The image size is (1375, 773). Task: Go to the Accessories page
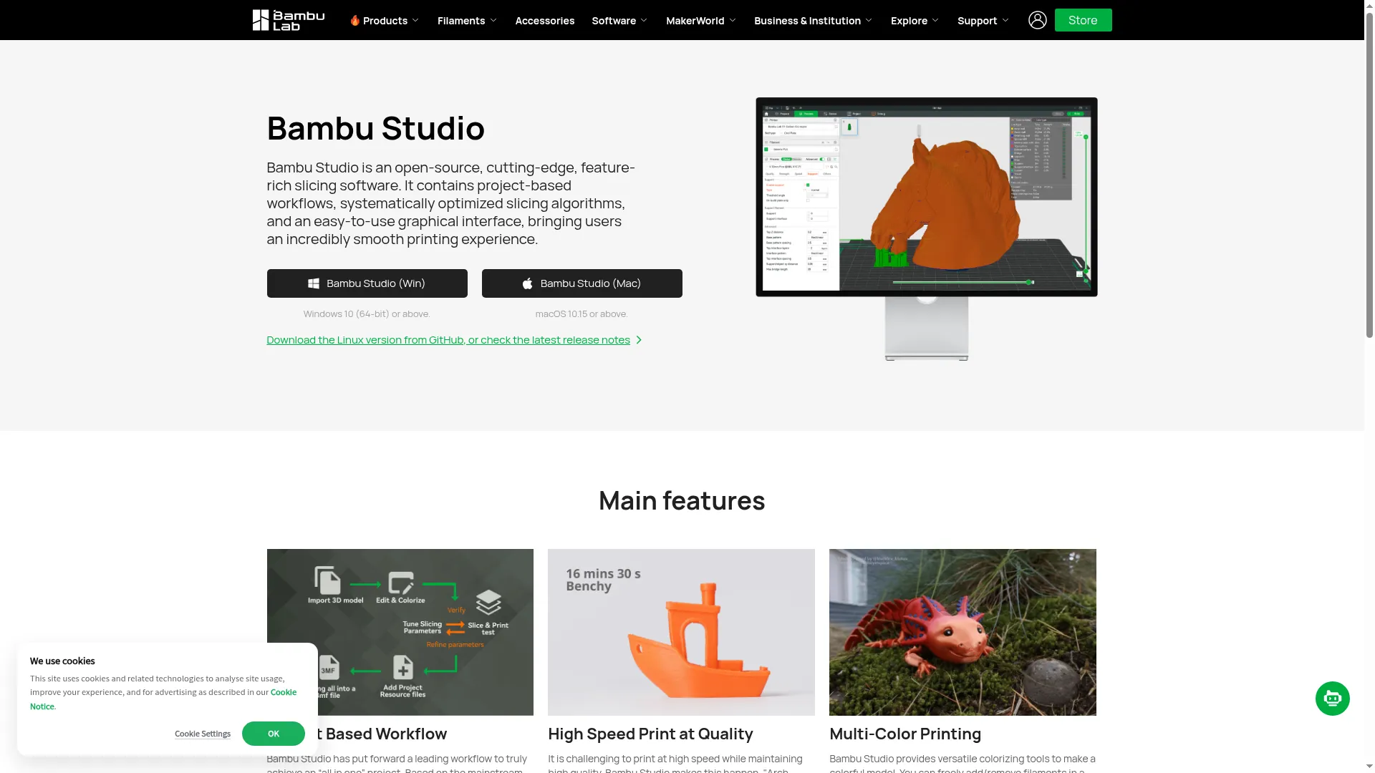[x=544, y=21]
